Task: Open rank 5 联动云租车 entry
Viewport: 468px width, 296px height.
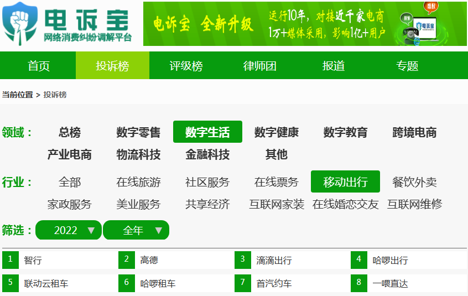Action: click(x=60, y=283)
